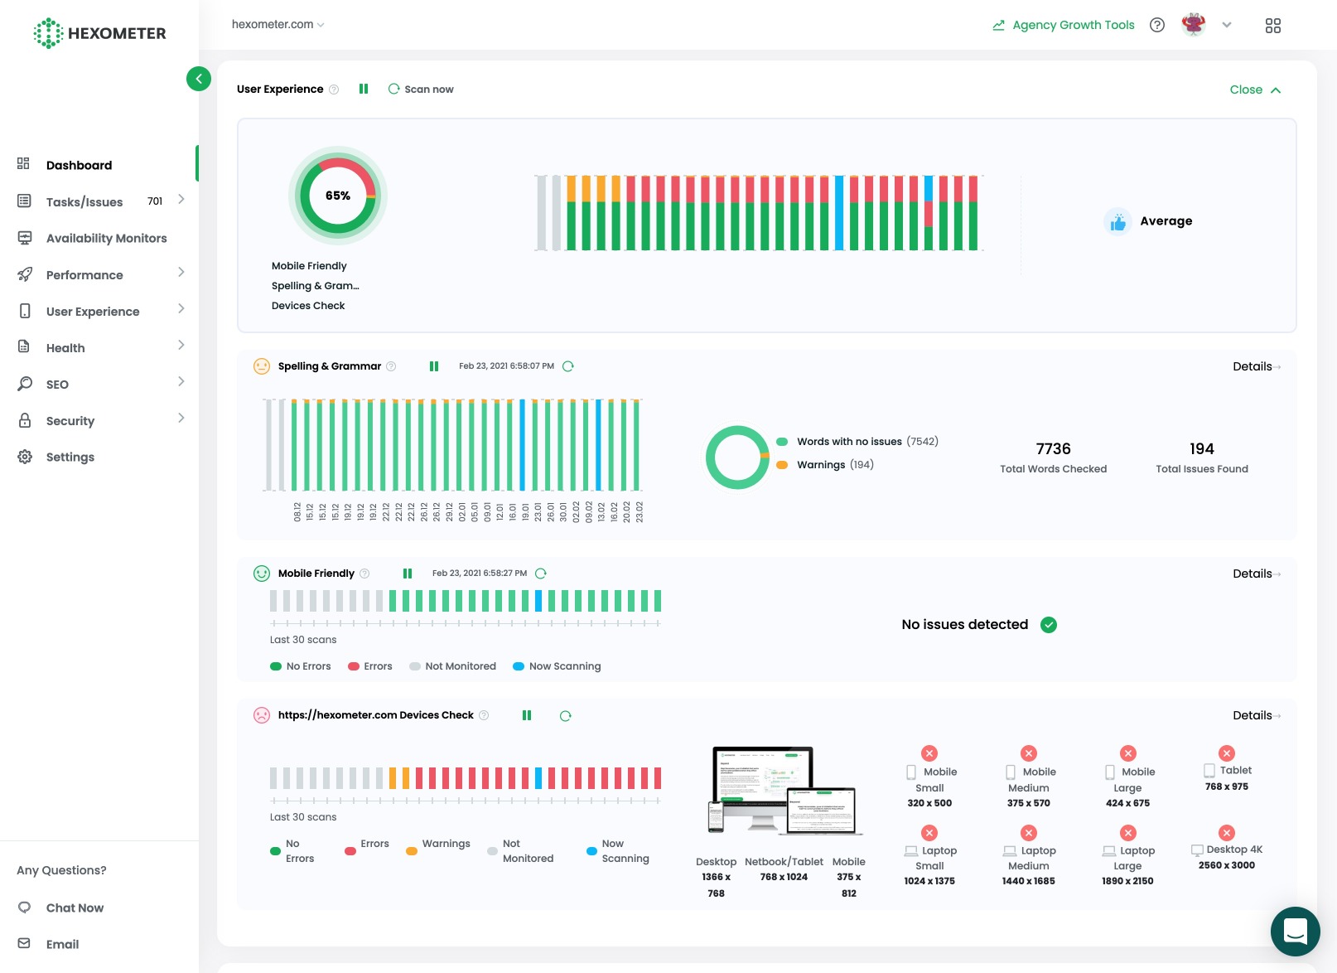Open Spelling & Grammar Details link
Viewport: 1337px width, 973px height.
tap(1257, 366)
